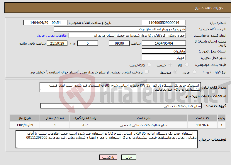Click the resize grip of the buyer notes box
The width and height of the screenshot is (231, 165).
tap(17, 147)
